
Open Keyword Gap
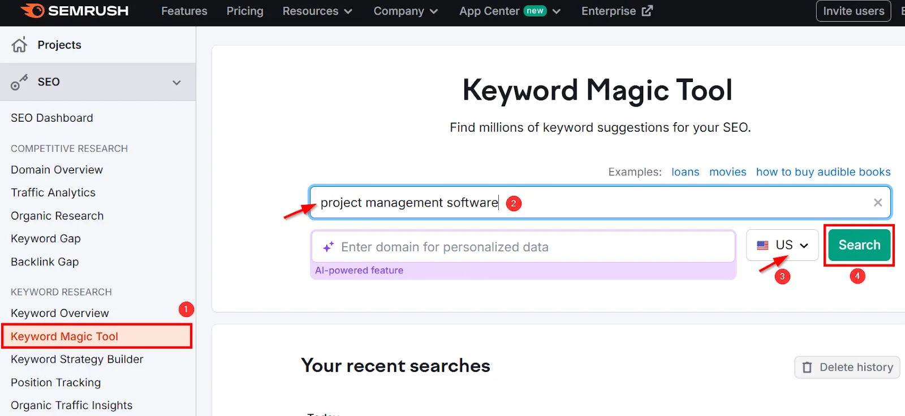[46, 239]
